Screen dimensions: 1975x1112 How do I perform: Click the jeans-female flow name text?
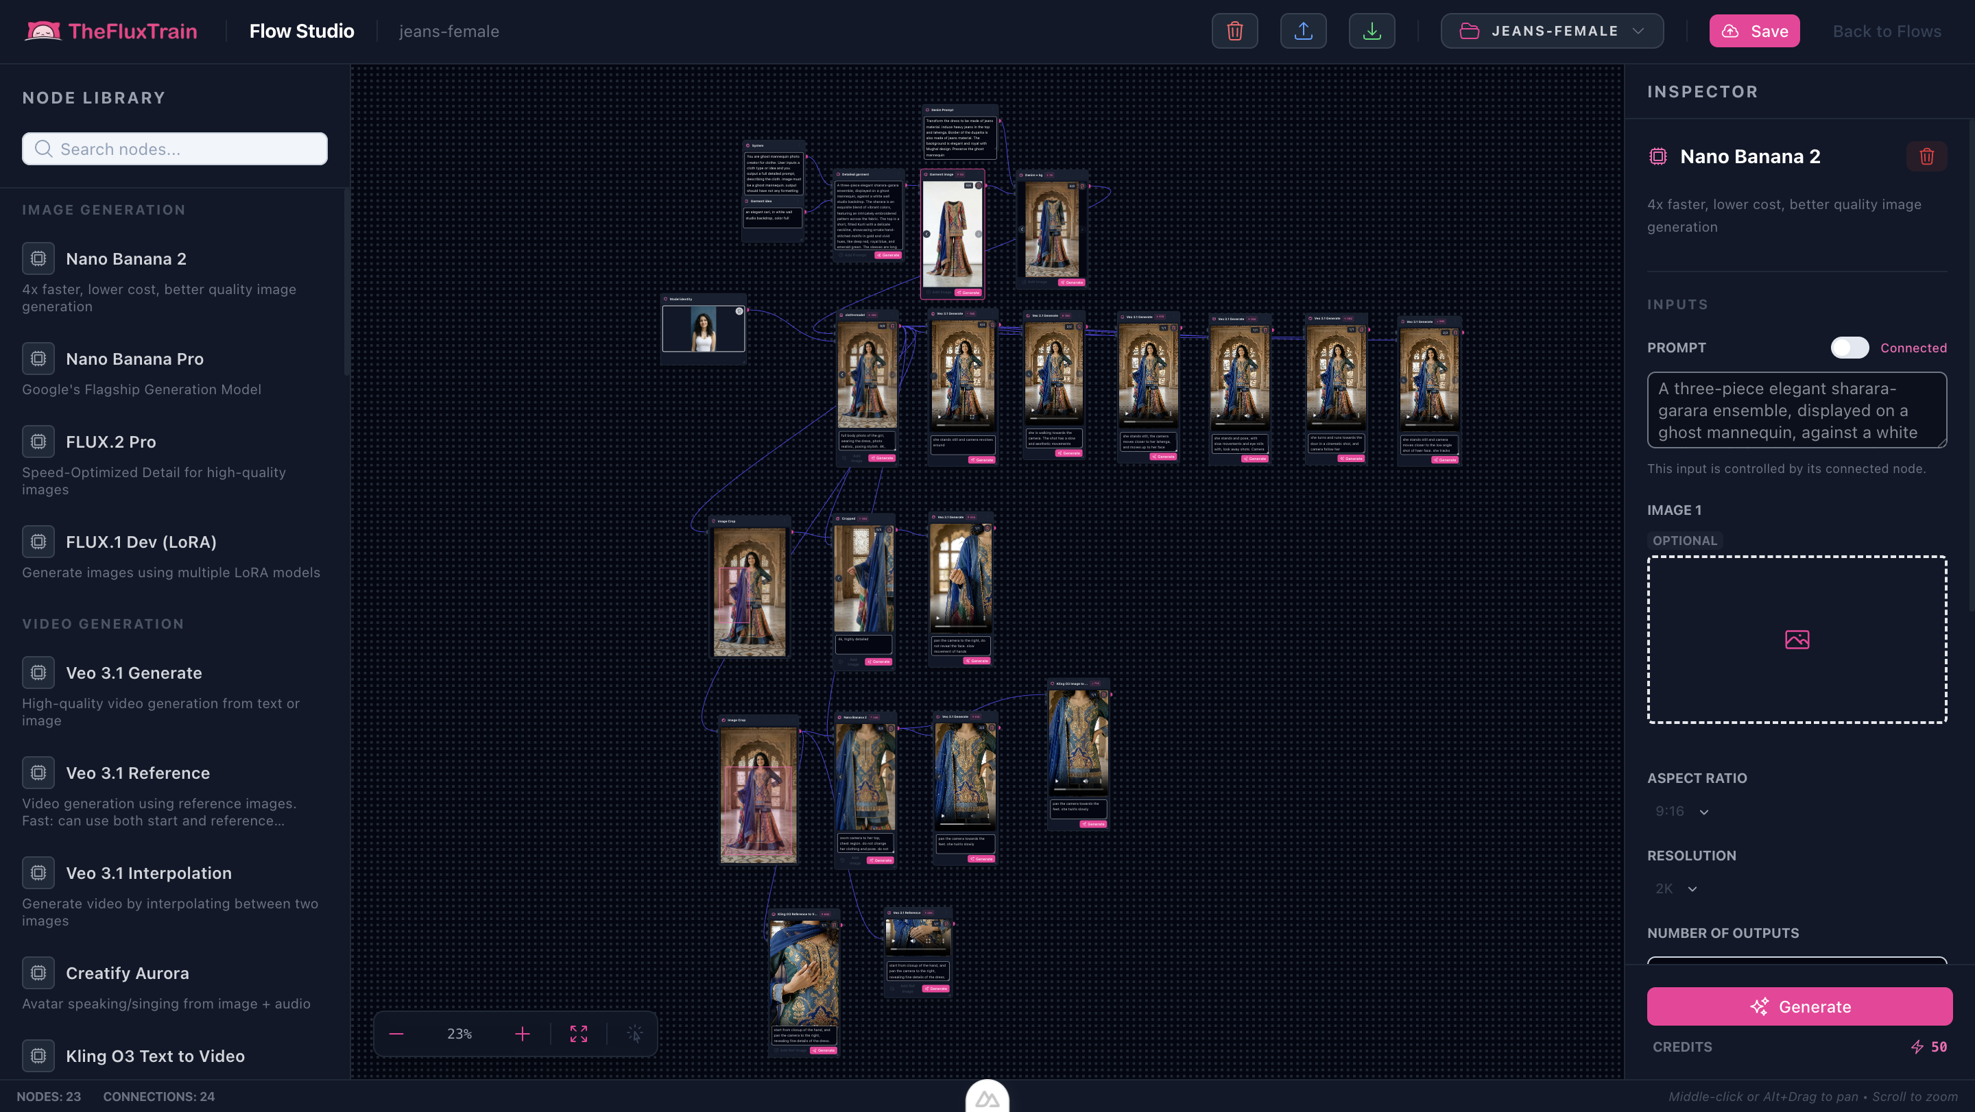tap(448, 32)
